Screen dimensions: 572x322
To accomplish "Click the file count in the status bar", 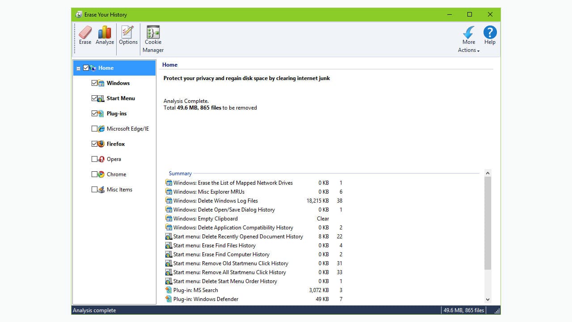I will 463,310.
